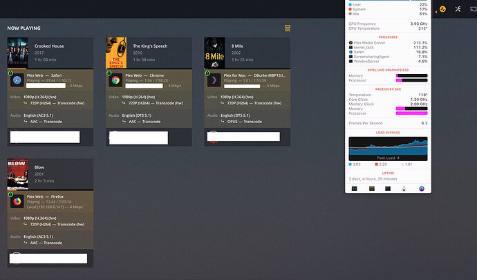
Task: Open Crooked House poster thumbnail
Action: point(18,53)
